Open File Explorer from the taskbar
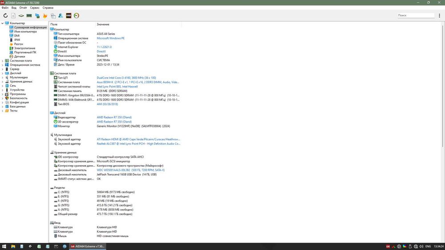The height and width of the screenshot is (250, 445). pyautogui.click(x=13, y=246)
